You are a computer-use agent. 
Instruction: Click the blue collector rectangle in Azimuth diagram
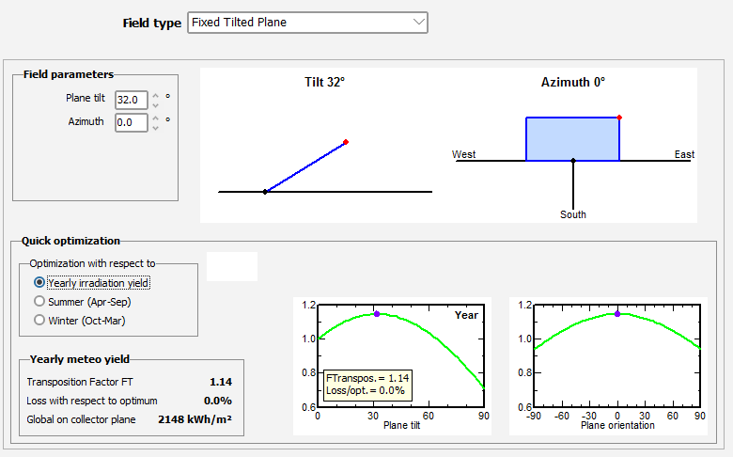[x=572, y=139]
